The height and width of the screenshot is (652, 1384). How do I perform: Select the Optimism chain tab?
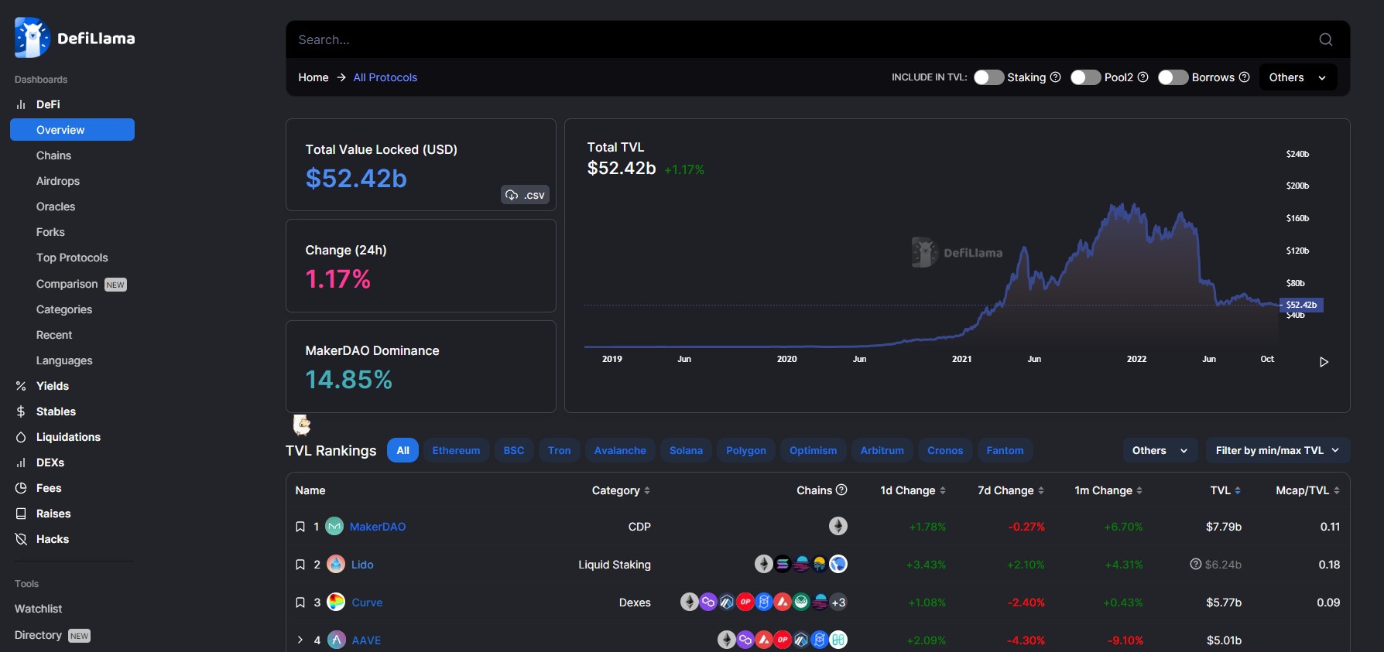[813, 450]
